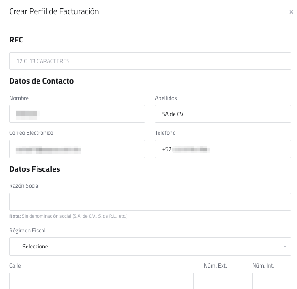This screenshot has height=289, width=297.
Task: Click the Correo Electrónico label
Action: click(x=31, y=133)
